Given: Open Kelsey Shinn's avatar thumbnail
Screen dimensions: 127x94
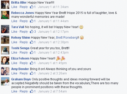Looking at the screenshot, I should (x=5, y=40).
